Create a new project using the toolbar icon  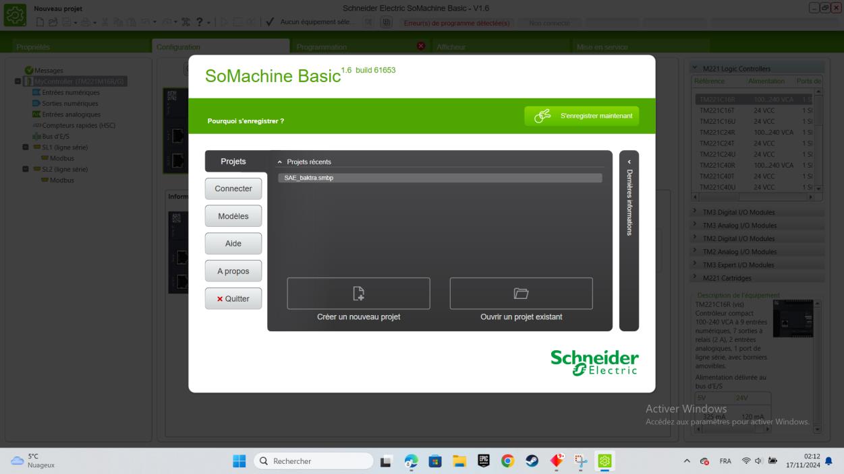click(39, 21)
